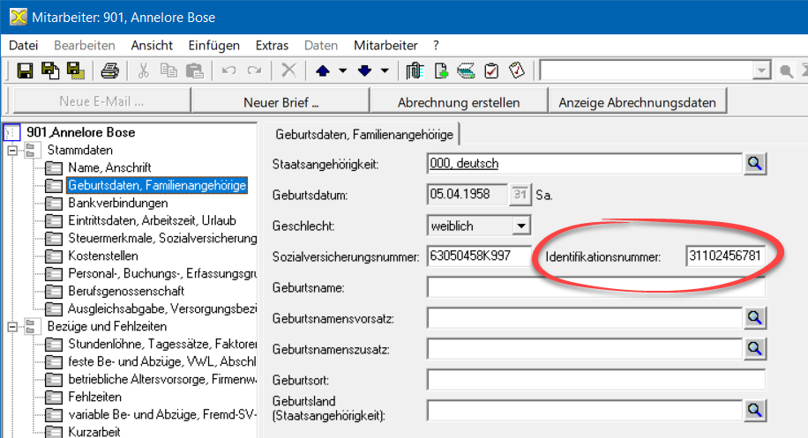Click the save-and-copy double floppy icon
The image size is (808, 438).
point(50,71)
